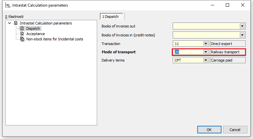Open Books of invoices out dropdown
This screenshot has height=139, width=253.
[242, 26]
